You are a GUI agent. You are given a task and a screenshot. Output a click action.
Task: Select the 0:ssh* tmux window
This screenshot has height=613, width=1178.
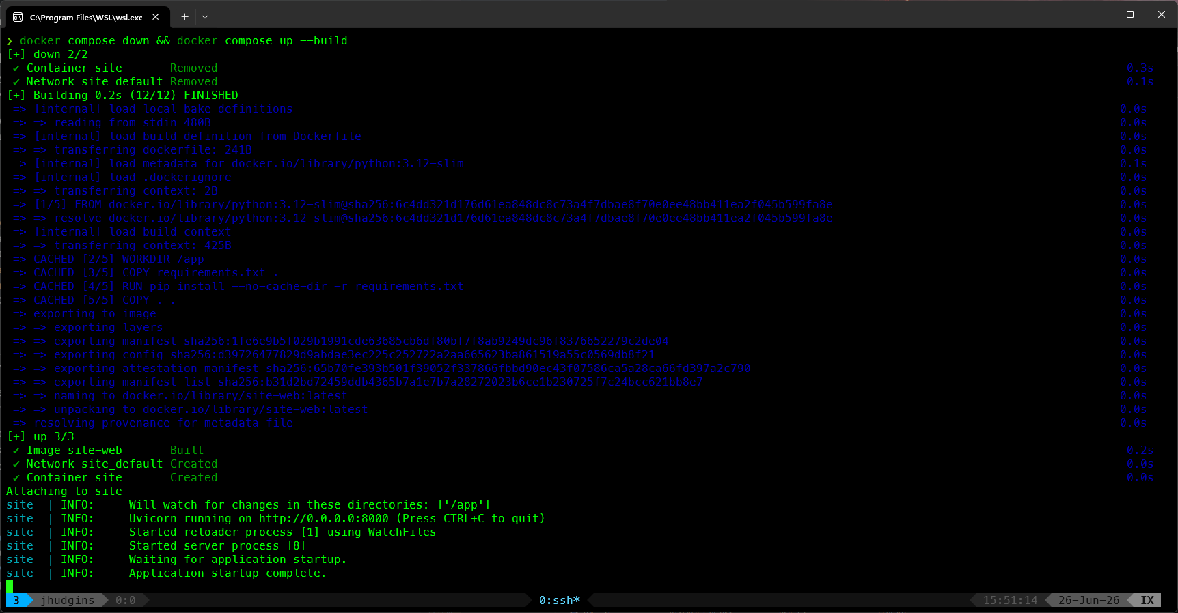coord(560,600)
